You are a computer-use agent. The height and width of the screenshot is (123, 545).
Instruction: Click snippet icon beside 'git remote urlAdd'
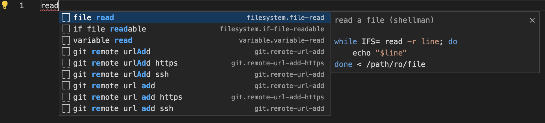[66, 52]
